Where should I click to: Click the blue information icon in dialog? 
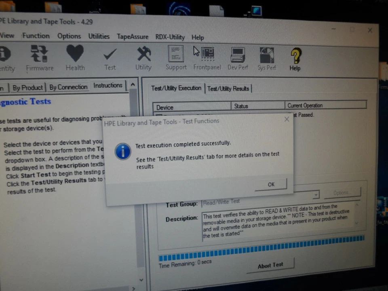point(123,152)
